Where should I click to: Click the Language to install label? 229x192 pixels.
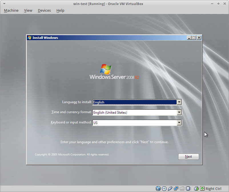[x=77, y=102]
